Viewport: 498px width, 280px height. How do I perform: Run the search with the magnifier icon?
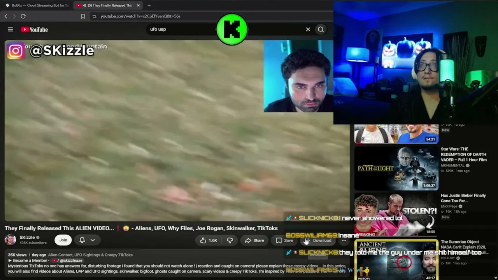coord(321,29)
